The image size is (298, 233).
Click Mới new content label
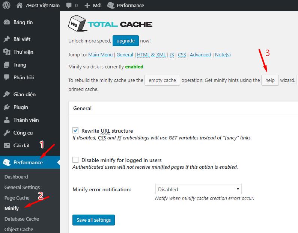(97, 6)
